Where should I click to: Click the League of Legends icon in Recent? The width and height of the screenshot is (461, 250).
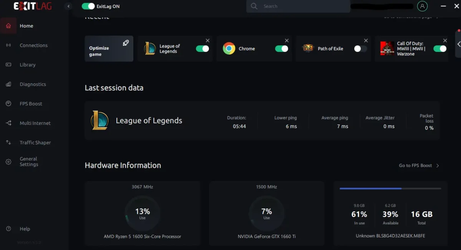pyautogui.click(x=150, y=49)
